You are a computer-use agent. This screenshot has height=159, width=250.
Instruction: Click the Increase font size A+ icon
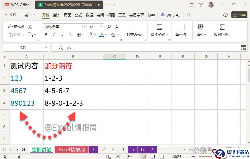pos(109,27)
